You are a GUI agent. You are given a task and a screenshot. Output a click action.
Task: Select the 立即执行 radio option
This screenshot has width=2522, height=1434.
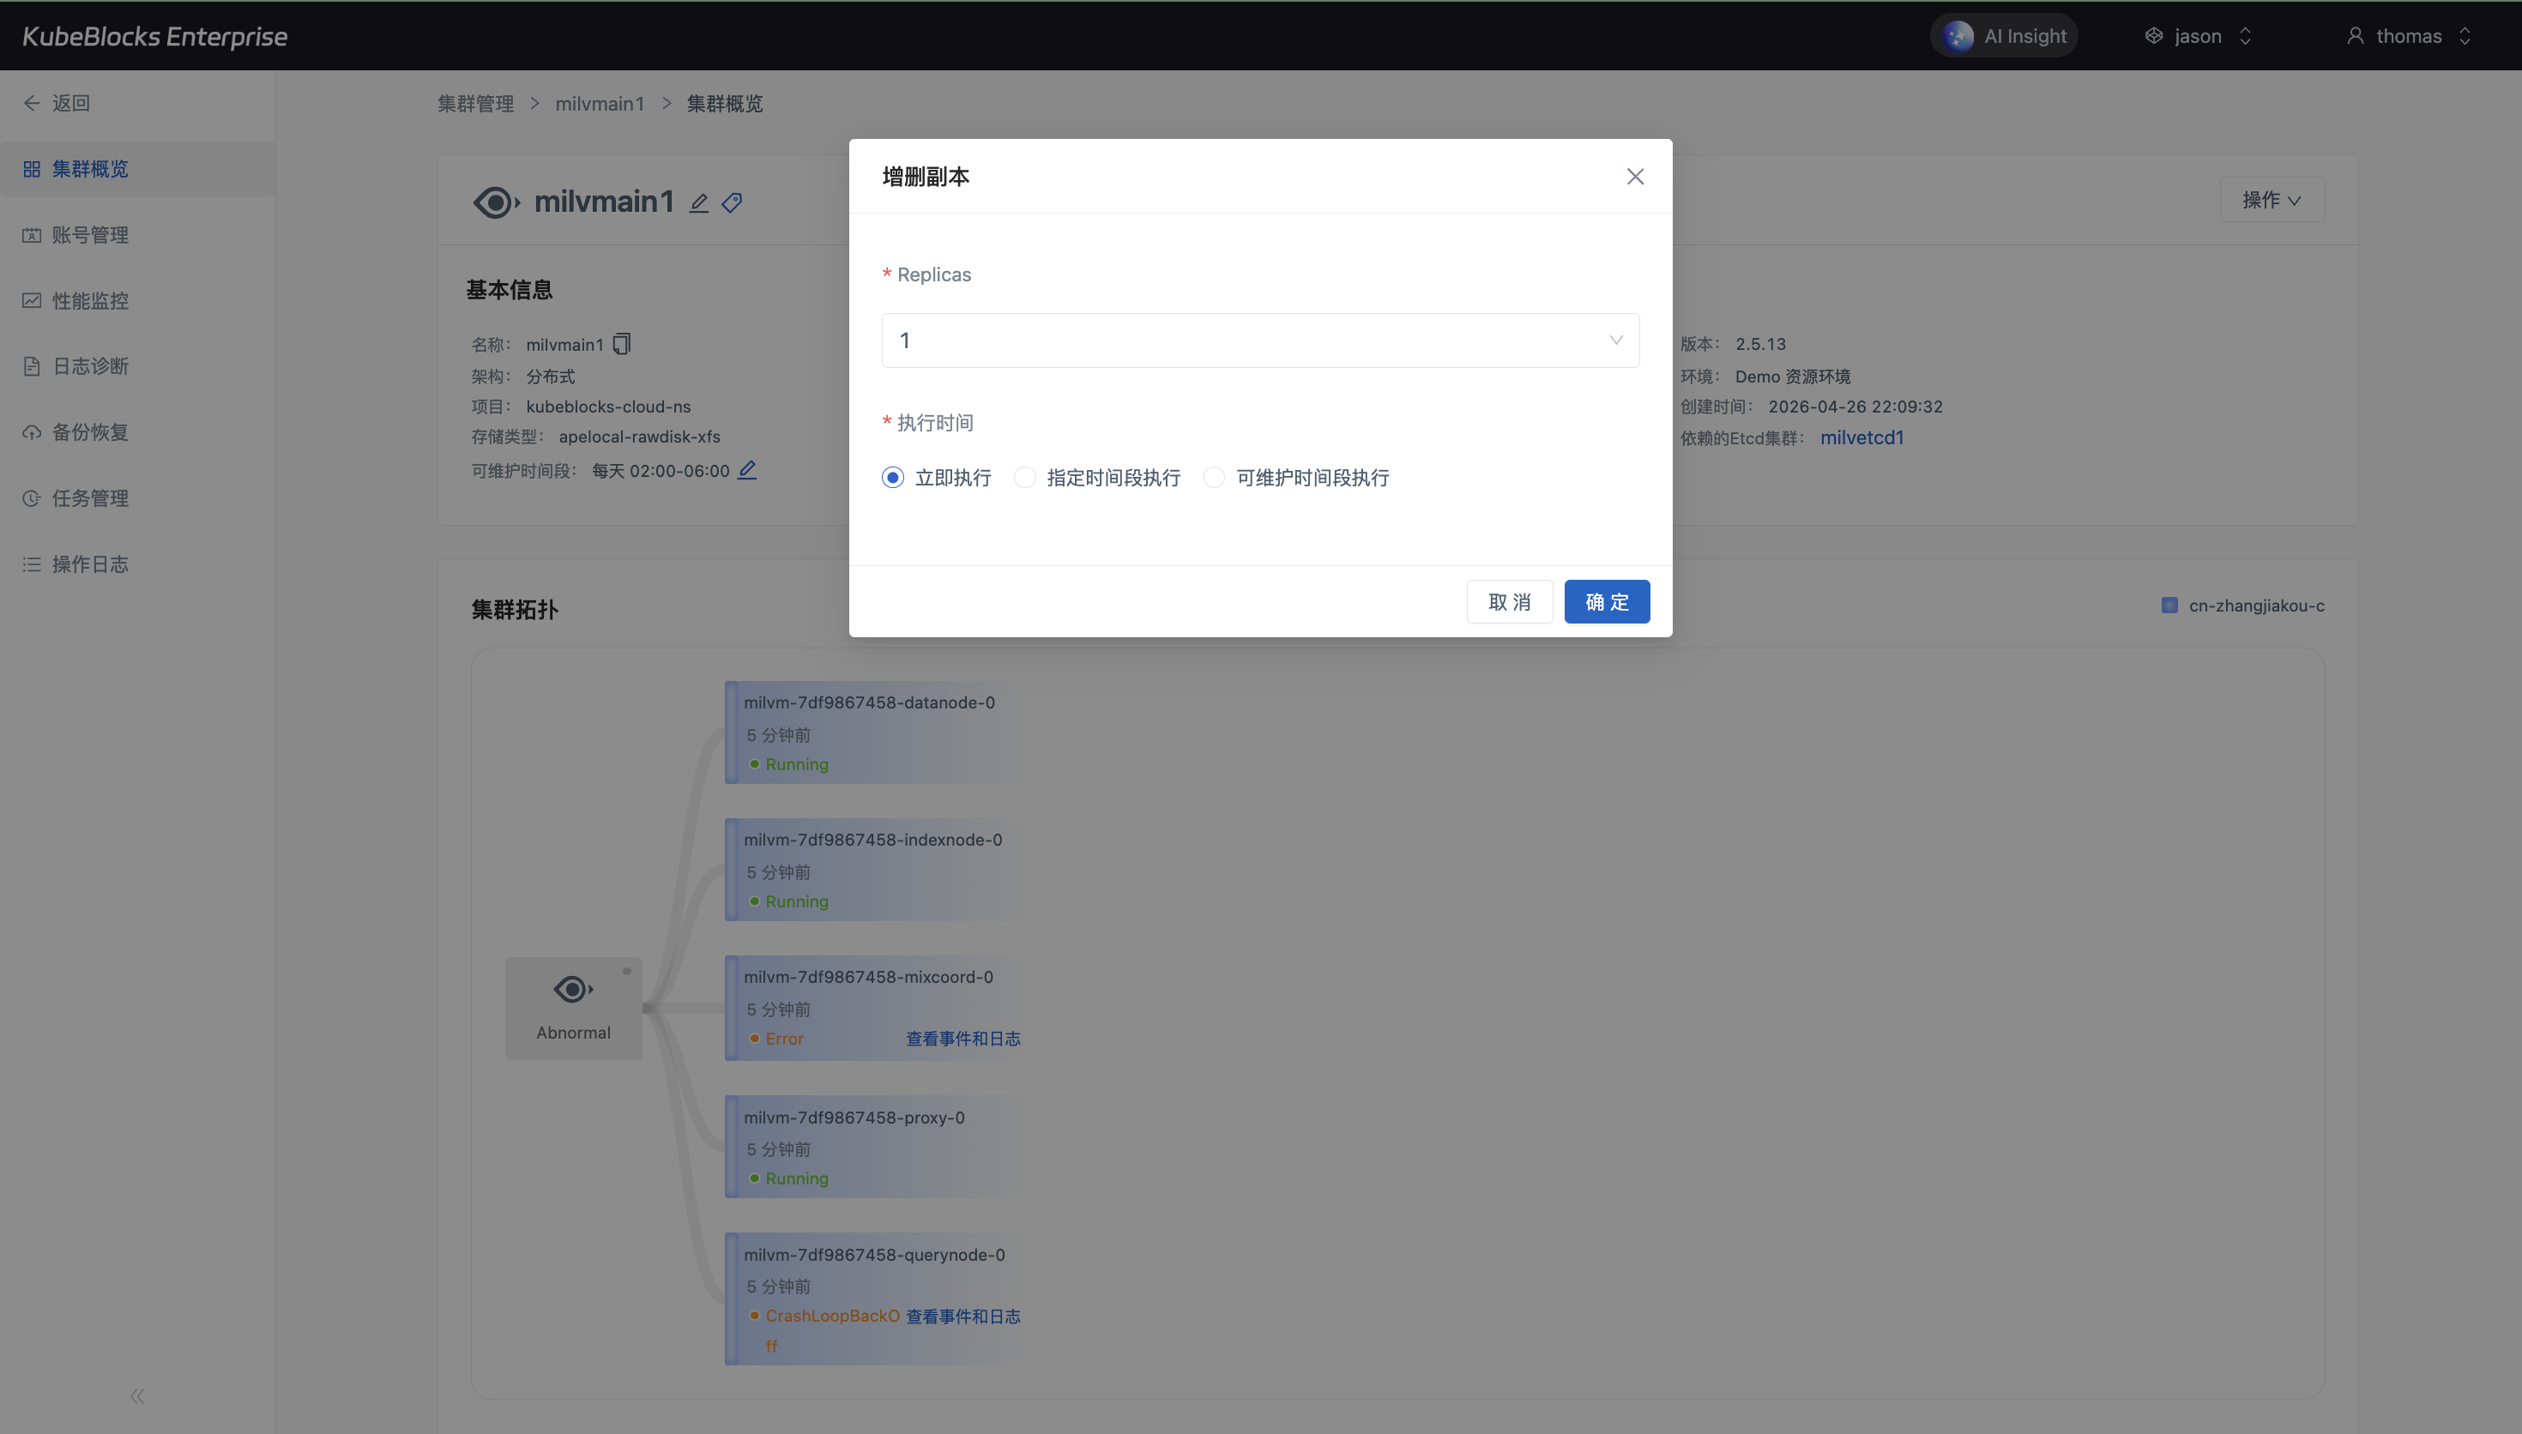892,478
